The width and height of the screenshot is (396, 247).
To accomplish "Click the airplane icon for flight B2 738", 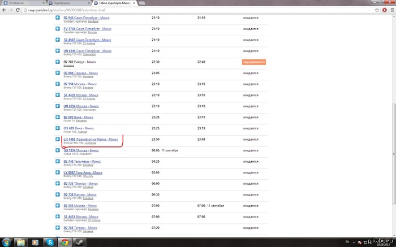I will (x=58, y=194).
